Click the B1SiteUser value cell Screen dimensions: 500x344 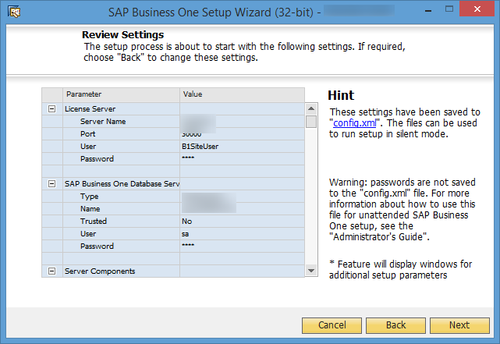click(x=242, y=147)
